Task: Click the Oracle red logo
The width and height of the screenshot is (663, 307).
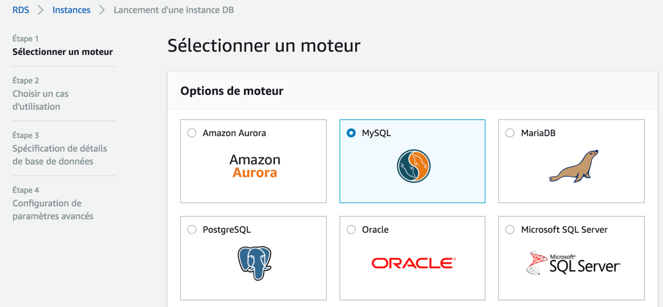Action: point(413,262)
